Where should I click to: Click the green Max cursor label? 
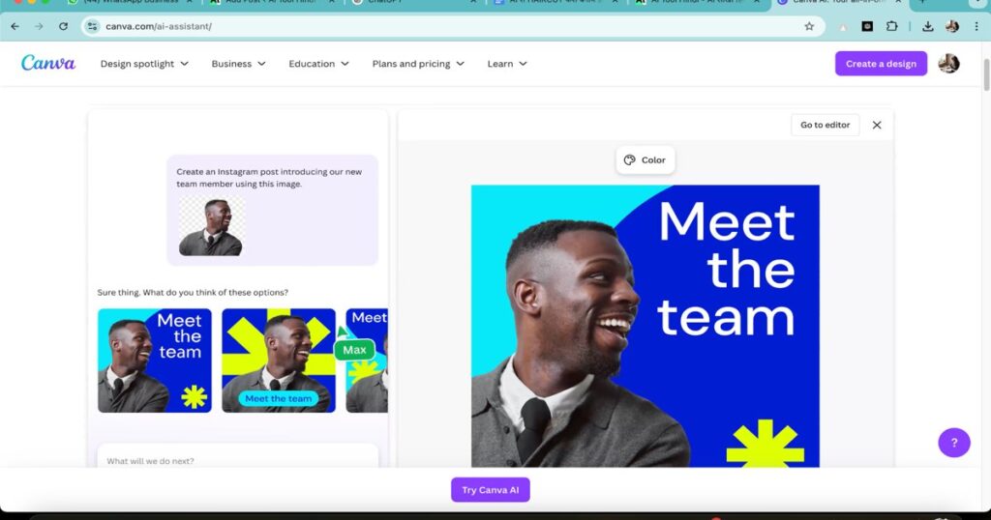pos(354,350)
